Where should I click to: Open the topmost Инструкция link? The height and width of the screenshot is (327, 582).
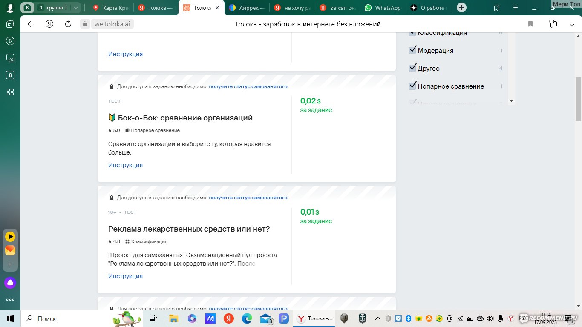coord(125,54)
